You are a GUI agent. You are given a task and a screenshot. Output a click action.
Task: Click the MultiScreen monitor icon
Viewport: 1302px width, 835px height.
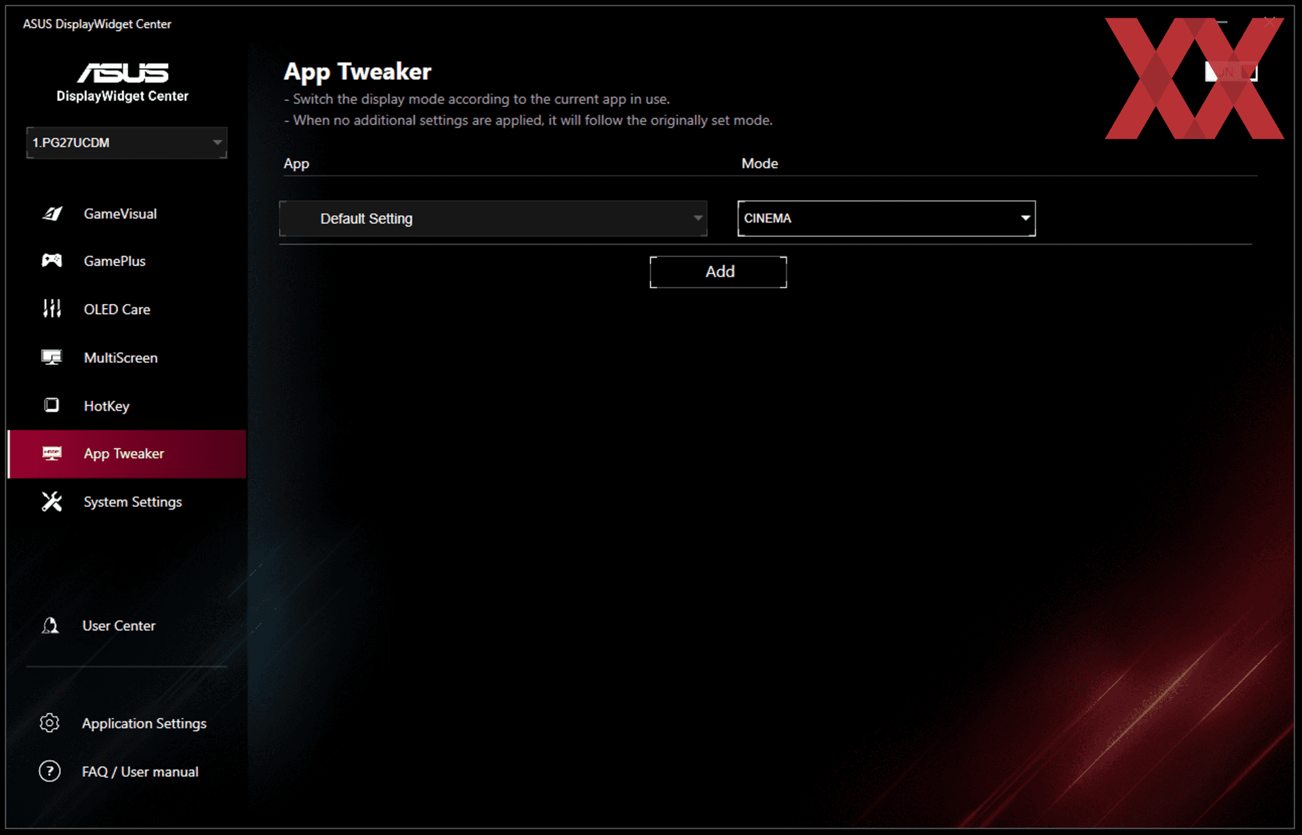[52, 357]
